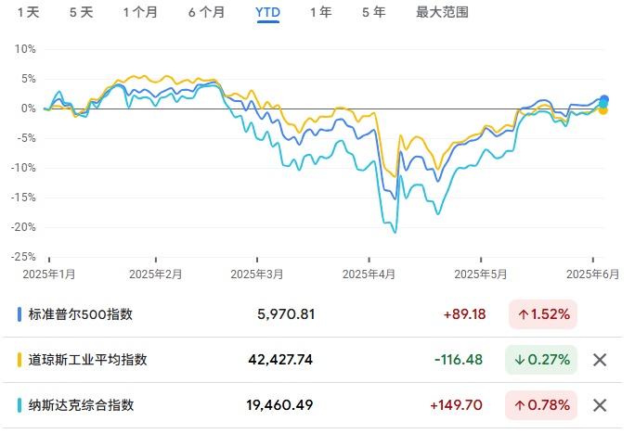The width and height of the screenshot is (635, 434).
Task: Remove 道琼斯工业平均指数 with its X icon
Action: 600,360
